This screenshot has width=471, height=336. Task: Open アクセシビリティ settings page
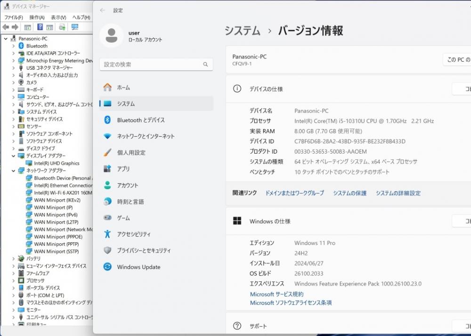click(x=134, y=234)
